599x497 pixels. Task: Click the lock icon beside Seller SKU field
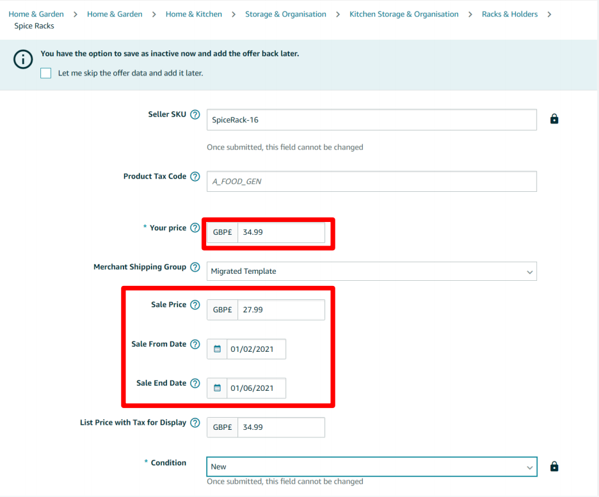pyautogui.click(x=554, y=119)
